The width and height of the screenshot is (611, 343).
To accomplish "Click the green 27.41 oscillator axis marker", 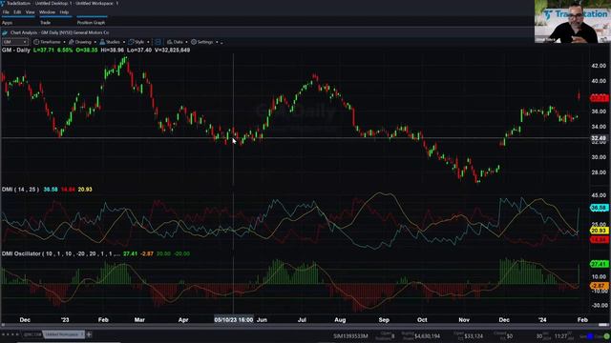I will coord(600,264).
